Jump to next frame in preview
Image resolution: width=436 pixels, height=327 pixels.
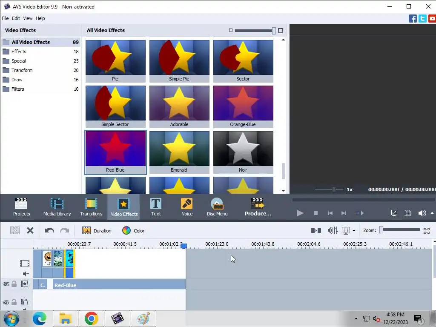tap(344, 213)
